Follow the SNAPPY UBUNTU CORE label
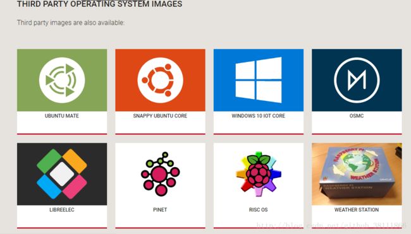The width and height of the screenshot is (411, 234). [160, 116]
